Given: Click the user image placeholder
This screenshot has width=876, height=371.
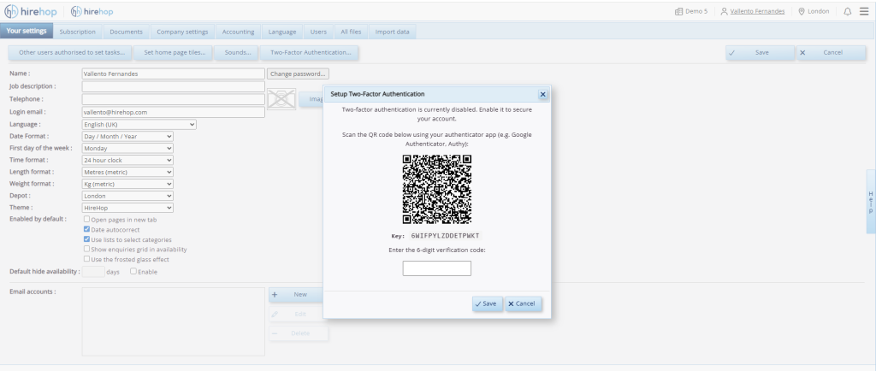Looking at the screenshot, I should click(281, 99).
